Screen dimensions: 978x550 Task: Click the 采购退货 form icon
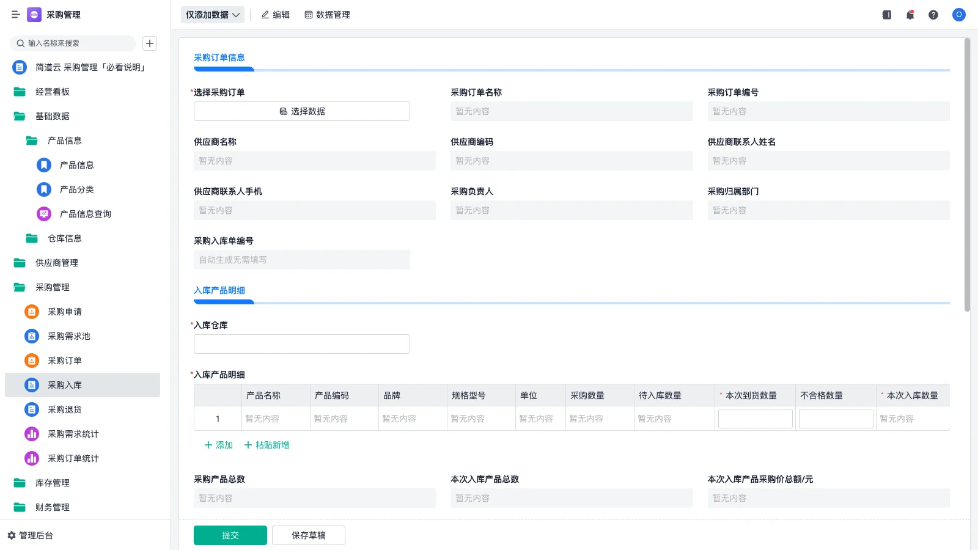tap(32, 409)
